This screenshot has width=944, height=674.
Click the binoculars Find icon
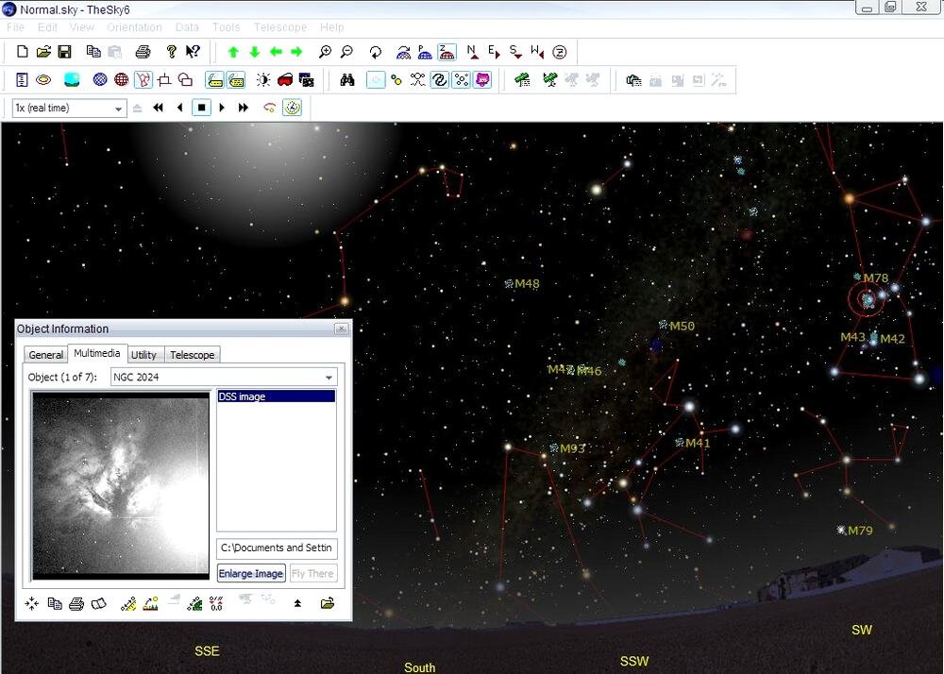tap(347, 80)
